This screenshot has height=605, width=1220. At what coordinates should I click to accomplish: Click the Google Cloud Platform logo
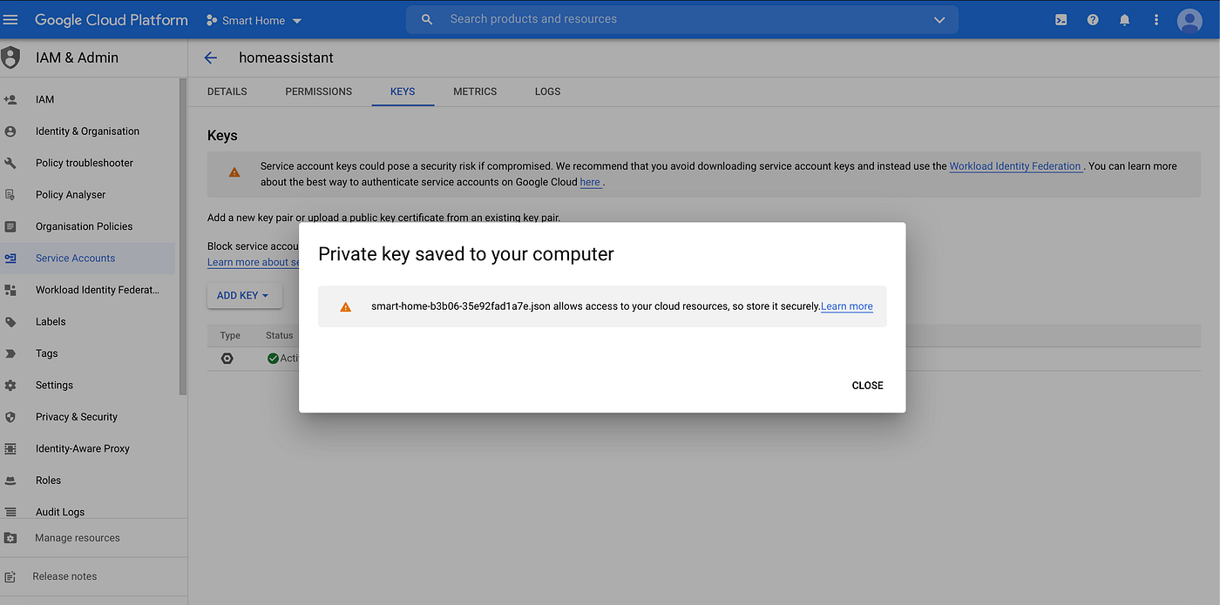click(x=112, y=19)
